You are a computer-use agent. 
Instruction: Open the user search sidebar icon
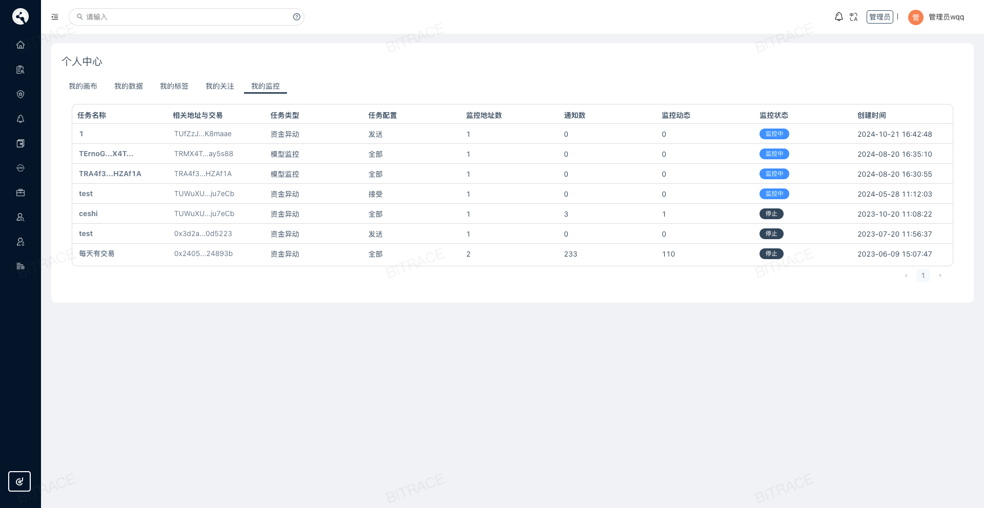20,217
